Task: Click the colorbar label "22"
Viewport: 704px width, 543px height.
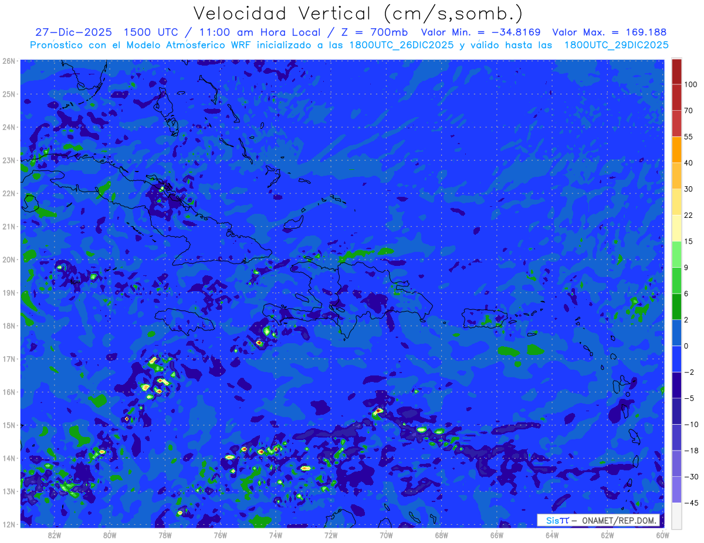Action: [x=689, y=215]
